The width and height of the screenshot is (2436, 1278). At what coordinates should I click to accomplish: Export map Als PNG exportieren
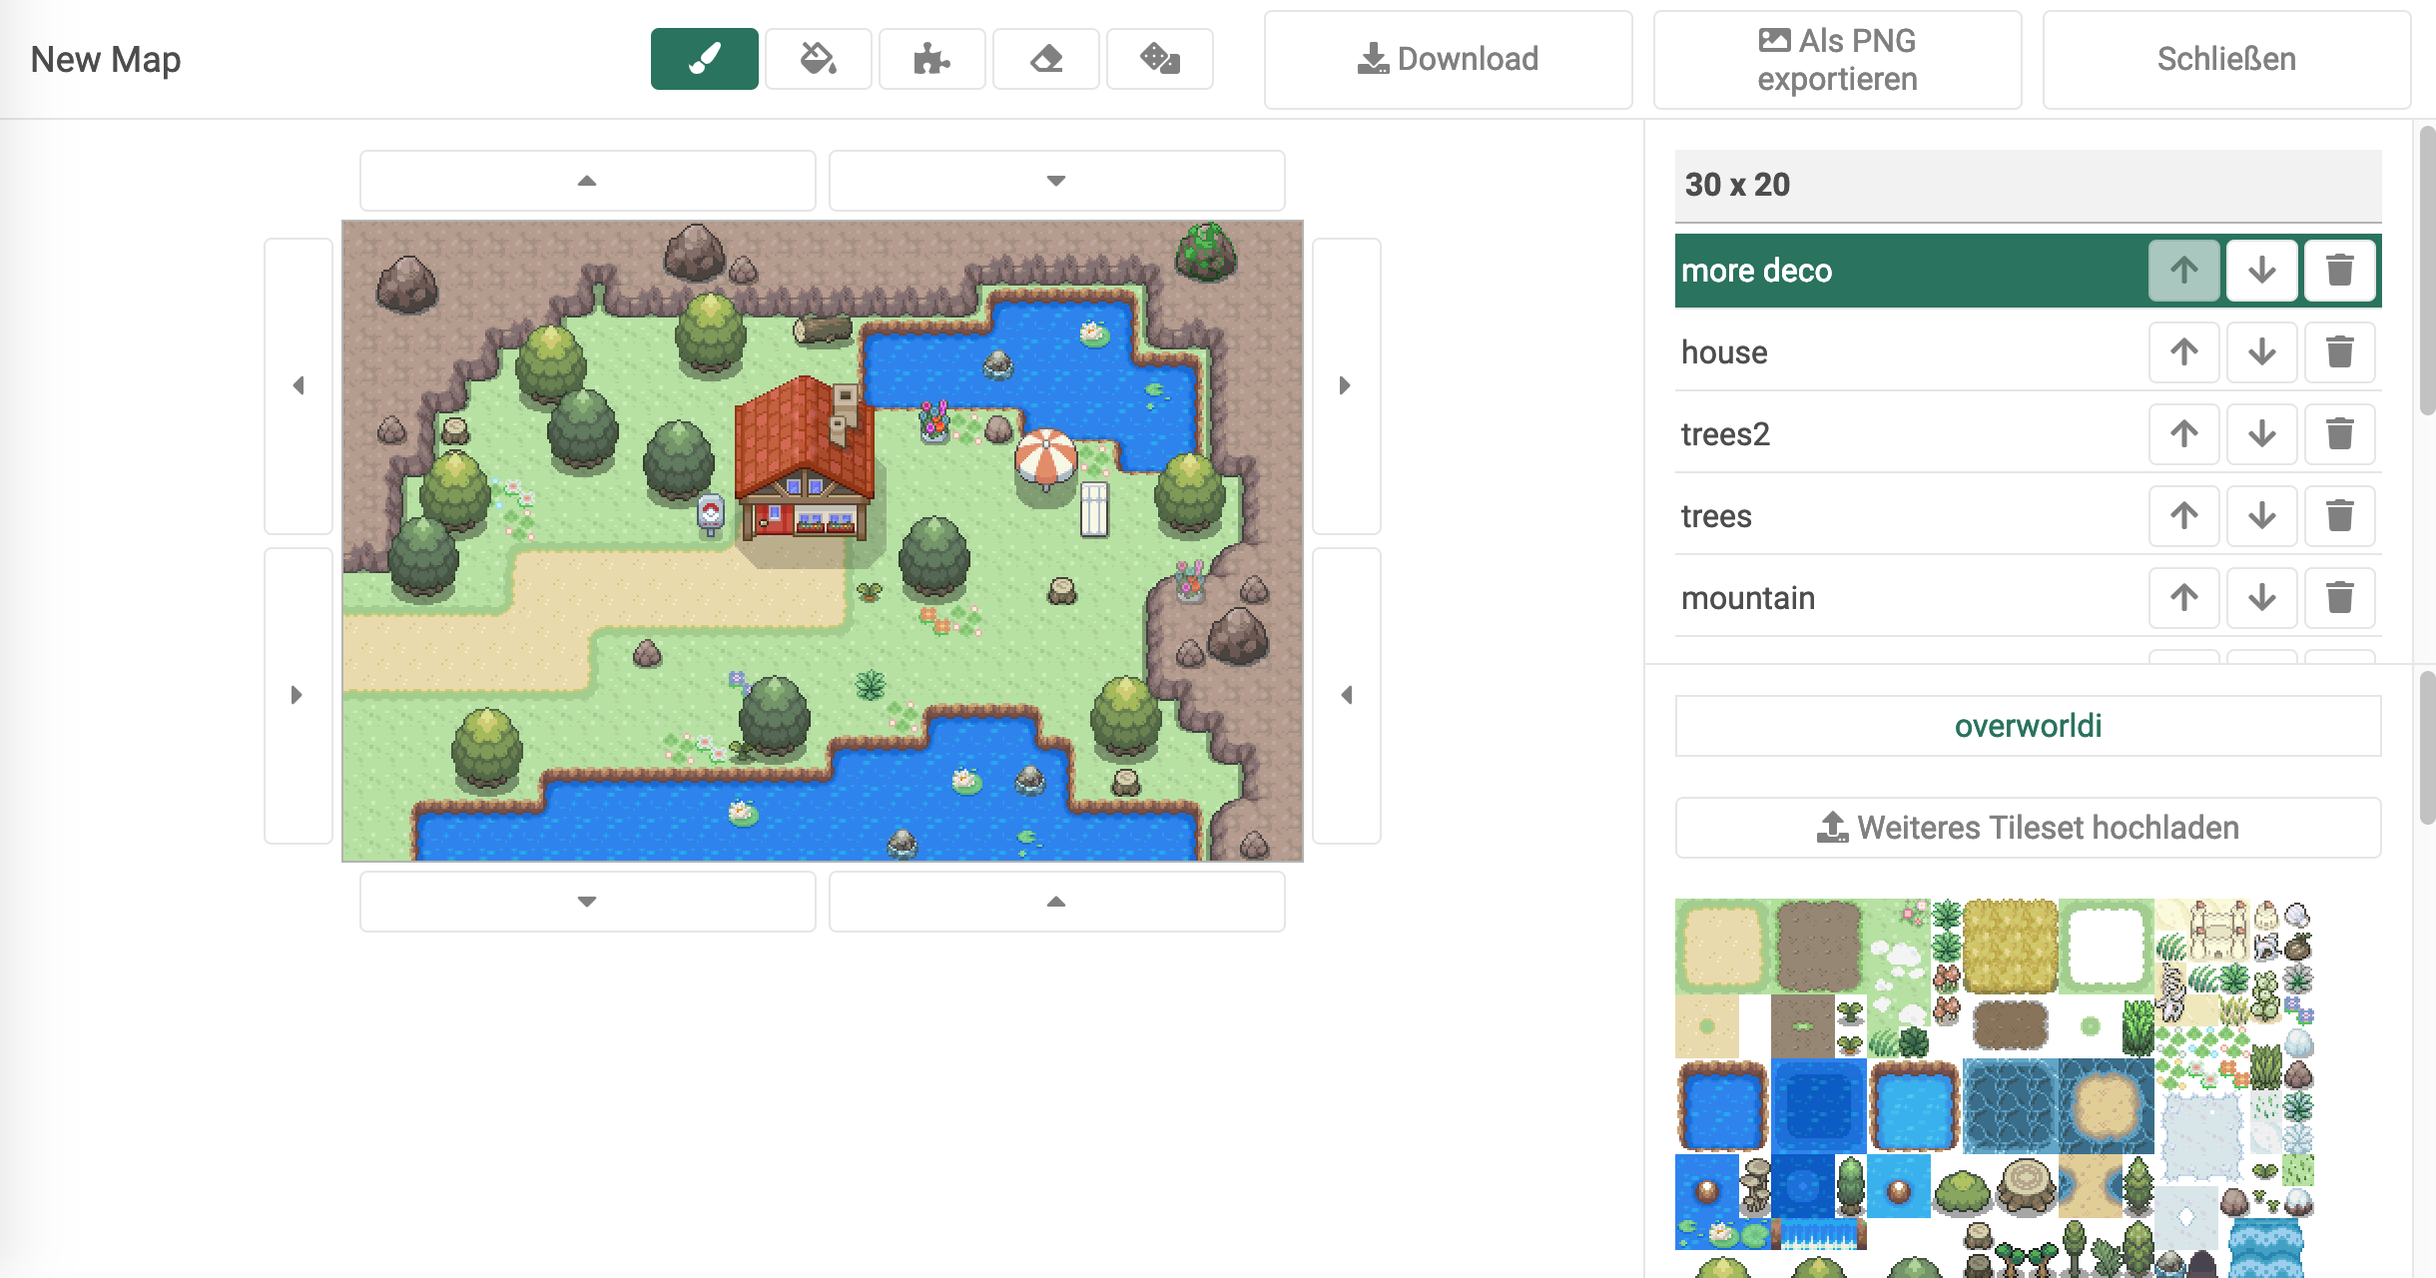(x=1840, y=60)
